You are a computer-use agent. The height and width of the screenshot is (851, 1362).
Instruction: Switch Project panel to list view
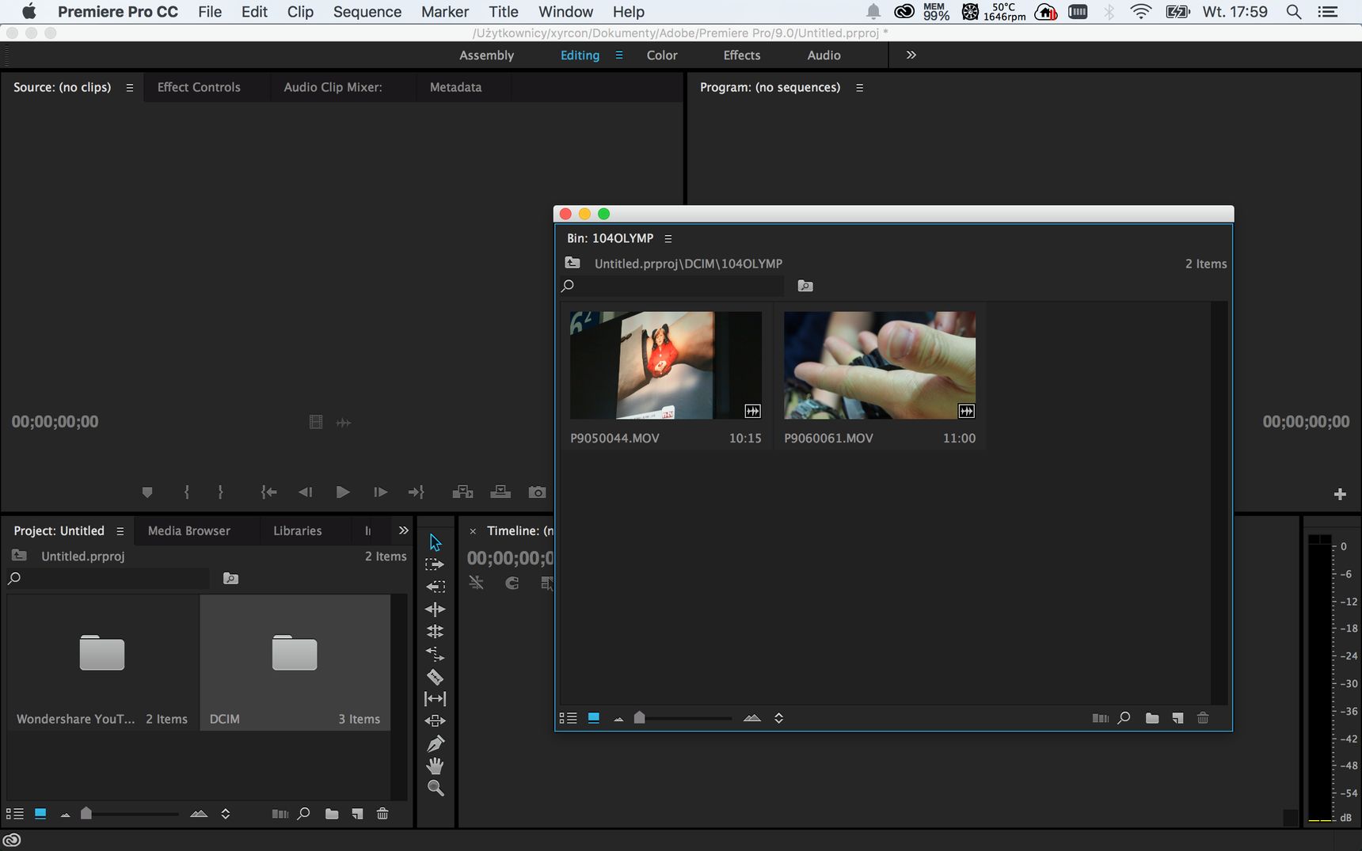[x=14, y=814]
